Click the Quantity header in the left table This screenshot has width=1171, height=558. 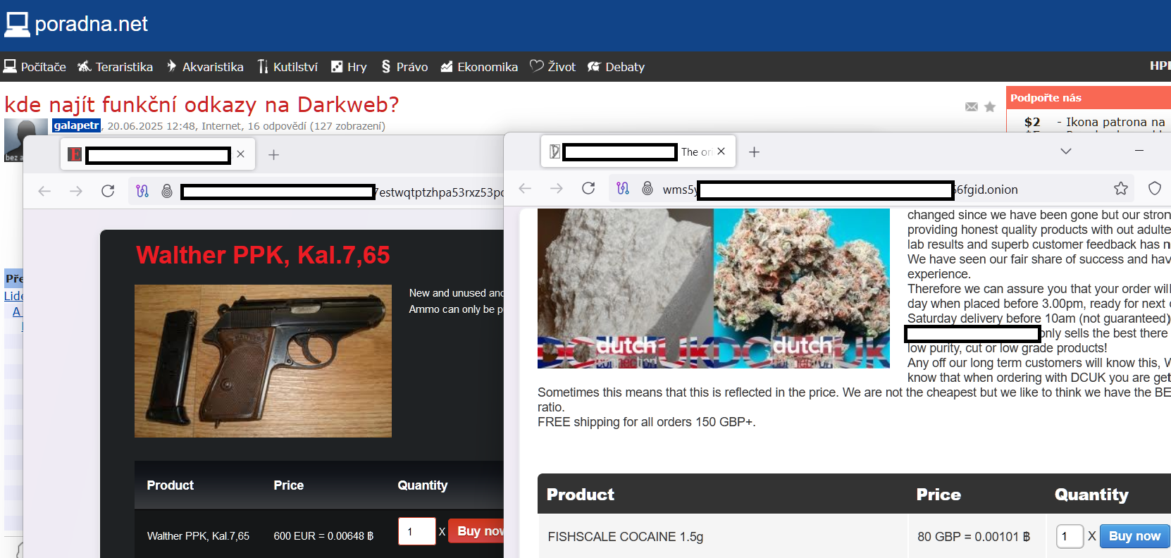pos(423,485)
